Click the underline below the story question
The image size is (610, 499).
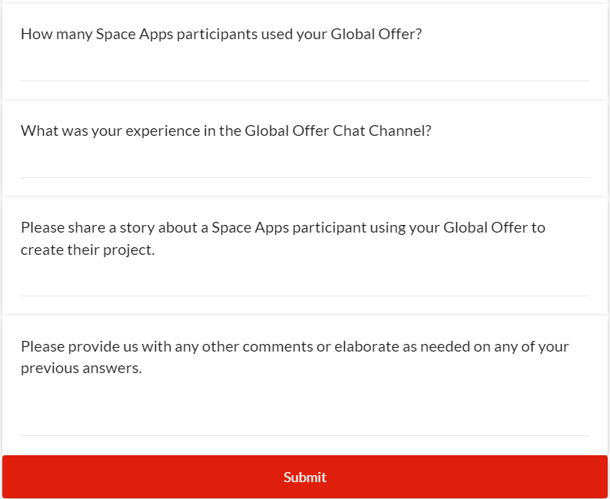pos(305,296)
